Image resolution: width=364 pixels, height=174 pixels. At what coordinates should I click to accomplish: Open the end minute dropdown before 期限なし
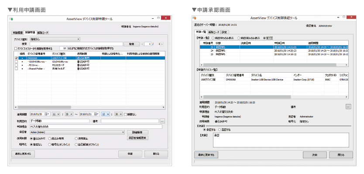118,114
